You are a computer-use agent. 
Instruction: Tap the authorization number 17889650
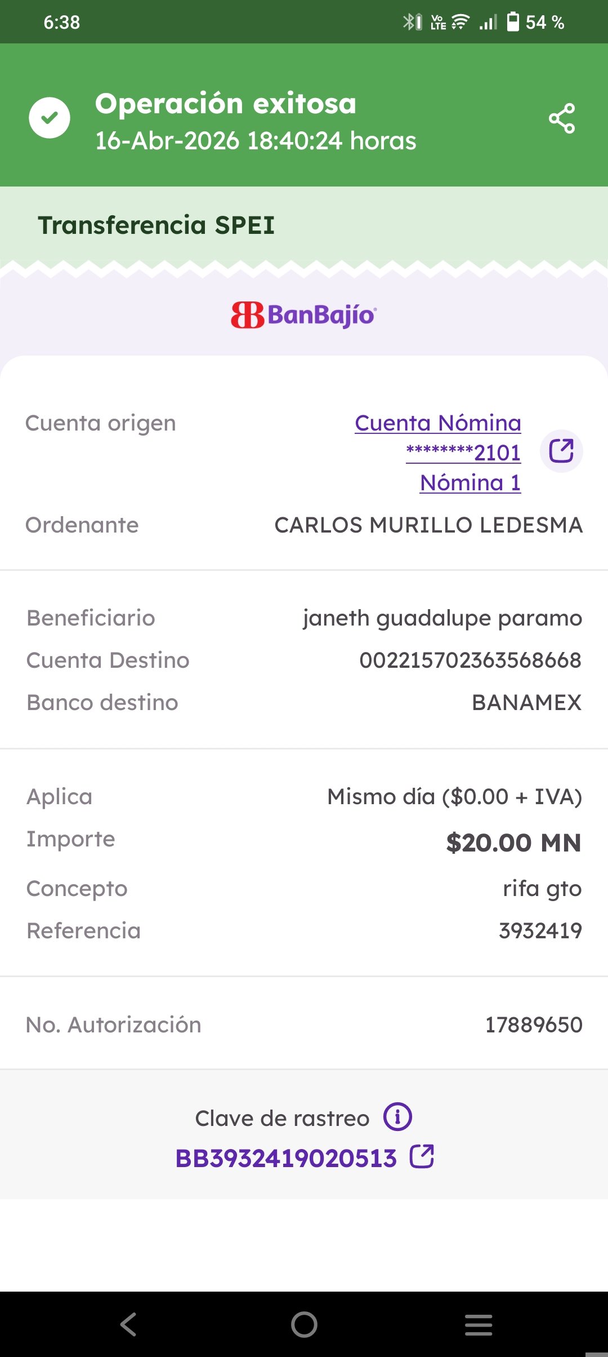[534, 1025]
